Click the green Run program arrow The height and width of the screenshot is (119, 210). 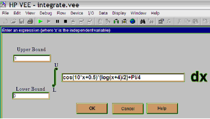pos(40,21)
